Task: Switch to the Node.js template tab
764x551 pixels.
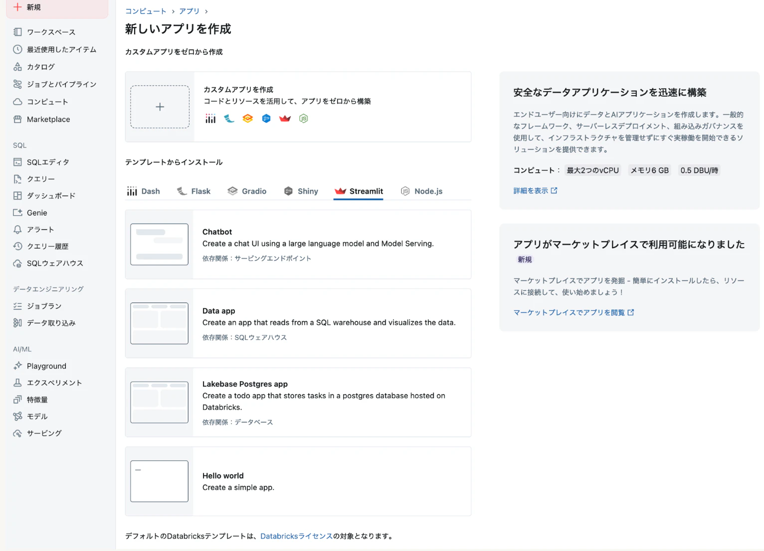Action: click(x=421, y=191)
